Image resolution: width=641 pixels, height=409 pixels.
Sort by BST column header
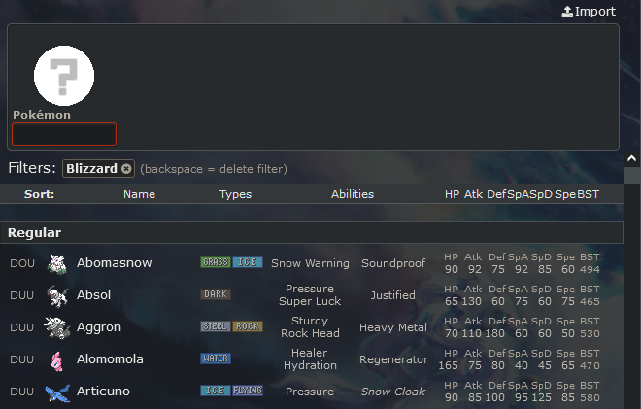tap(588, 194)
